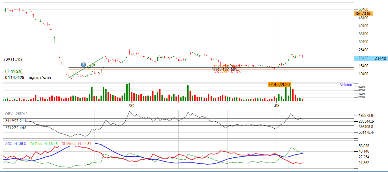Select the 50% Fibonacci level label
Image resolution: width=388 pixels, height=172 pixels.
(234, 69)
